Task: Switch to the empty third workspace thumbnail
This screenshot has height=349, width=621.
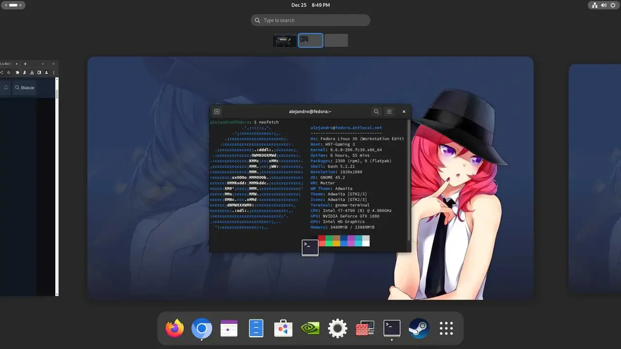Action: tap(336, 41)
